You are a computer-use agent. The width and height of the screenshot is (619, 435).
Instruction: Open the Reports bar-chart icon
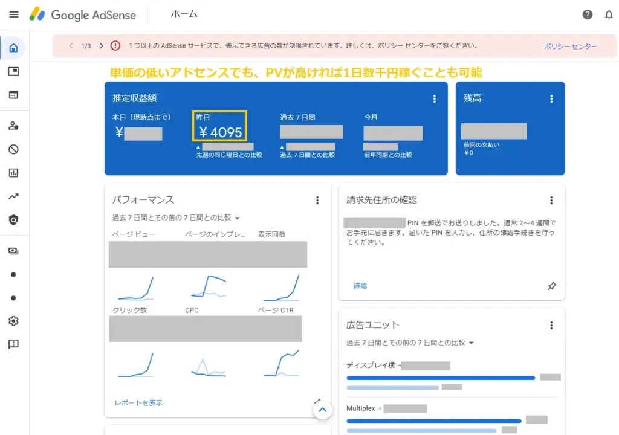pos(13,173)
